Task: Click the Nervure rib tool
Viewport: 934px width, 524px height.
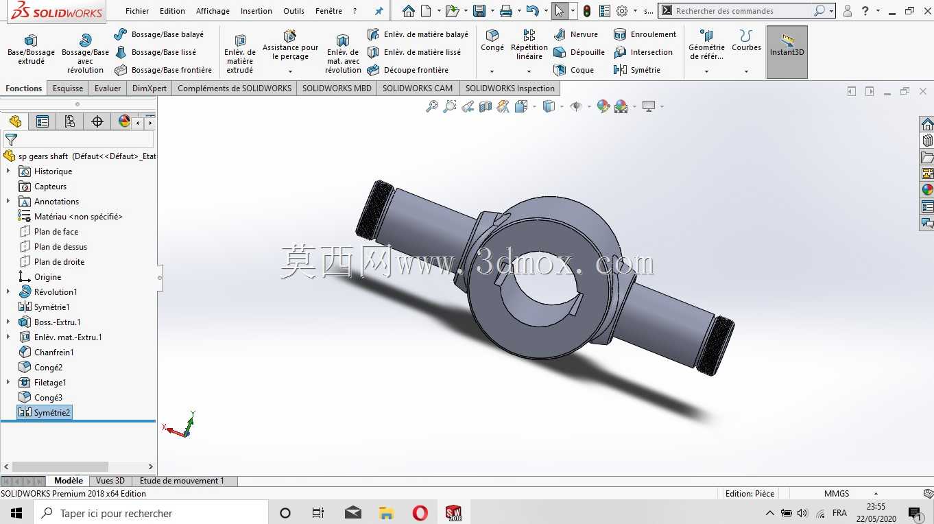Action: point(576,34)
